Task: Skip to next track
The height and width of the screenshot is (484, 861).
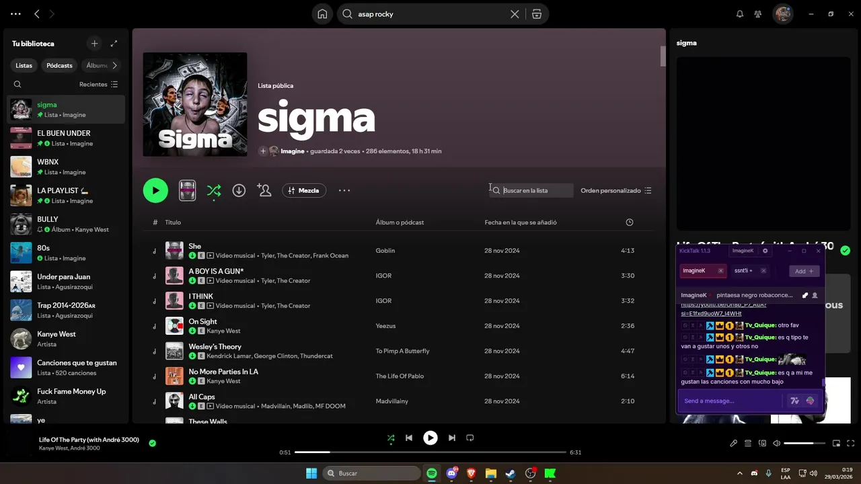Action: [452, 438]
